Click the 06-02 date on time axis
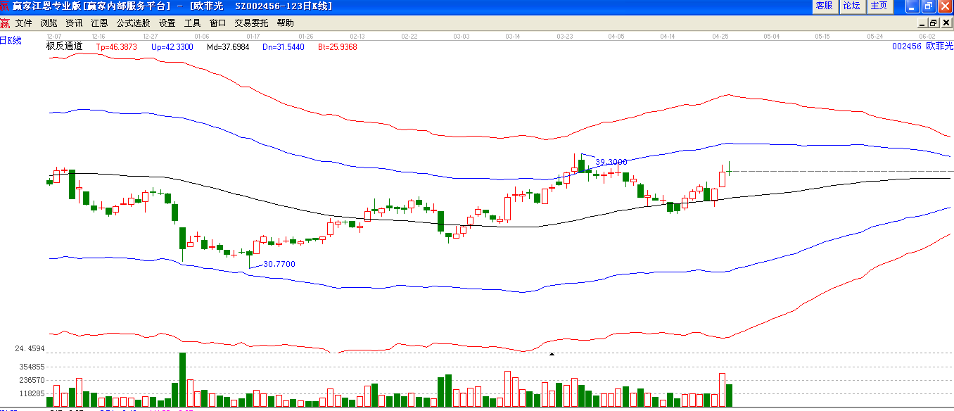 [927, 36]
